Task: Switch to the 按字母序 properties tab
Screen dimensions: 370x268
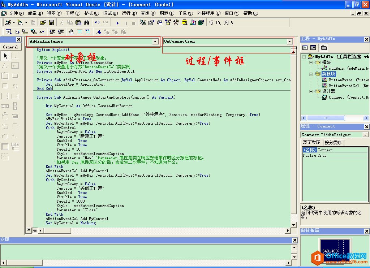Action: click(x=311, y=142)
